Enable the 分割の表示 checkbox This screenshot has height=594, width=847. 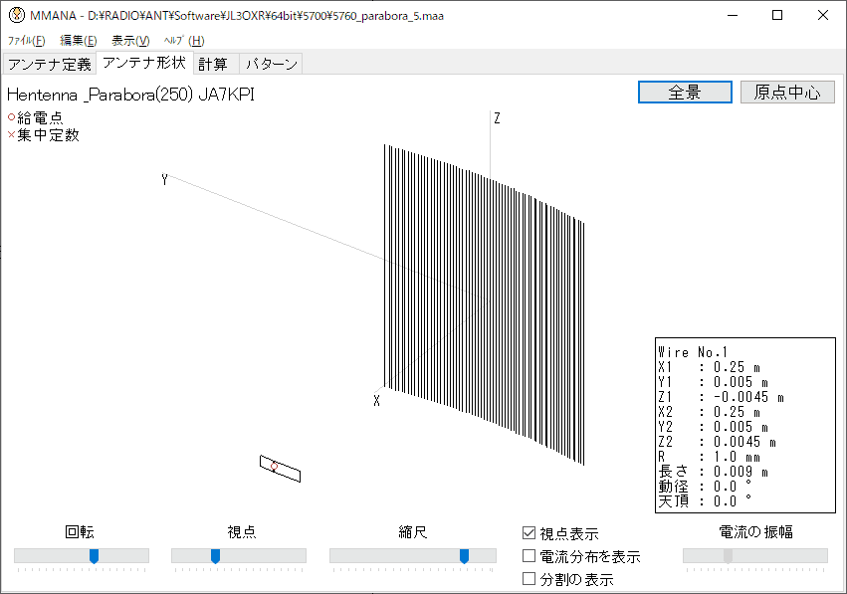coord(529,578)
